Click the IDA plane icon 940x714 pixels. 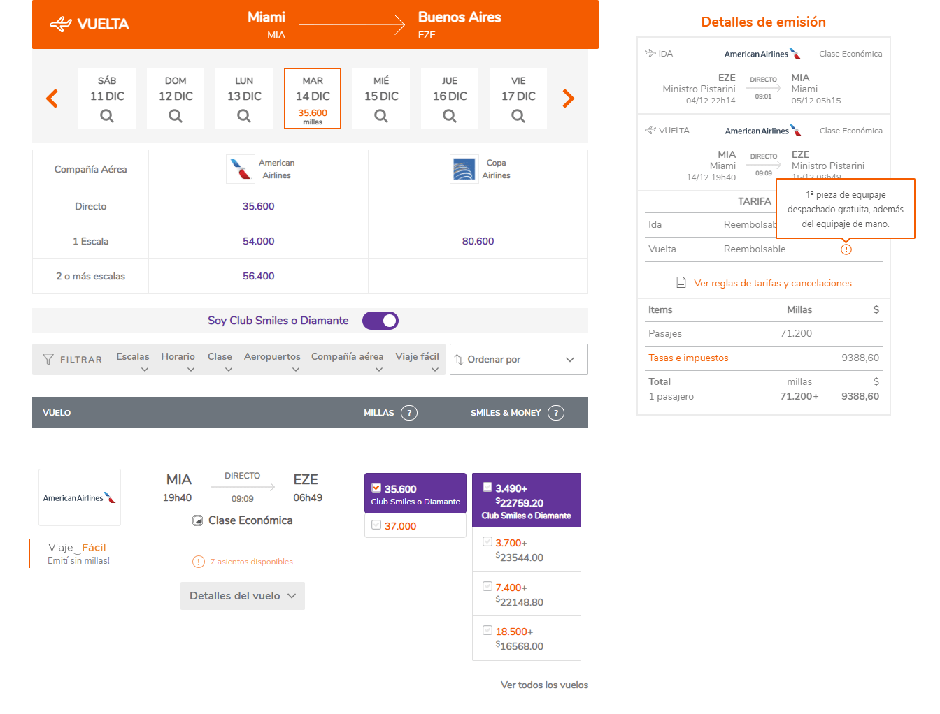pyautogui.click(x=650, y=53)
